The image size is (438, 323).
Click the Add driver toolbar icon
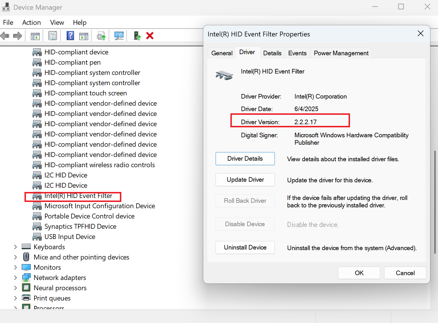point(137,36)
